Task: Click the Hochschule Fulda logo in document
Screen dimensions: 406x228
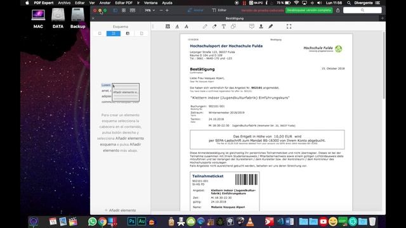Action: [323, 49]
